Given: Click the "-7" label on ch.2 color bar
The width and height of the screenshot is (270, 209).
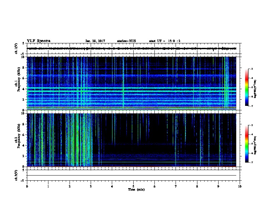Looking at the screenshot, I should [251, 162].
